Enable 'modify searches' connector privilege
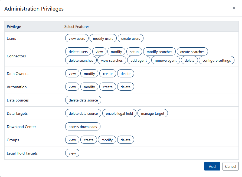242x177 pixels. pyautogui.click(x=159, y=52)
